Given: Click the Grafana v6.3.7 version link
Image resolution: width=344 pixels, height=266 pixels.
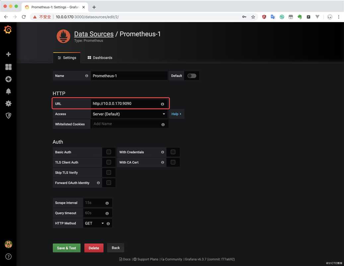Looking at the screenshot, I should 210,259.
